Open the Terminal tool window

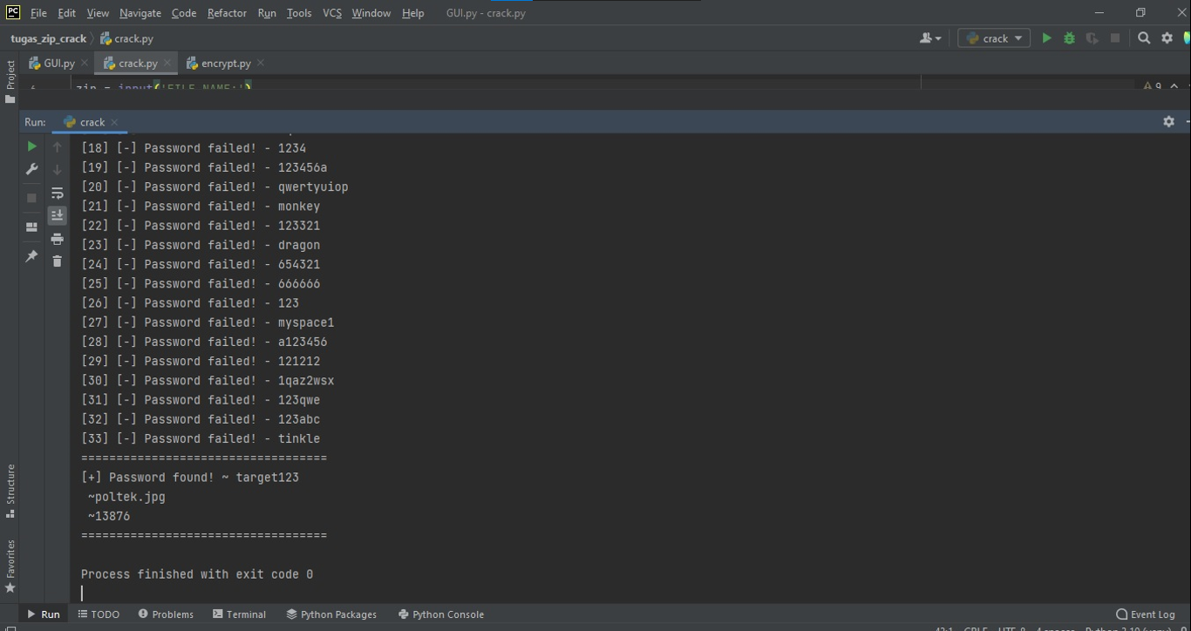click(x=240, y=614)
